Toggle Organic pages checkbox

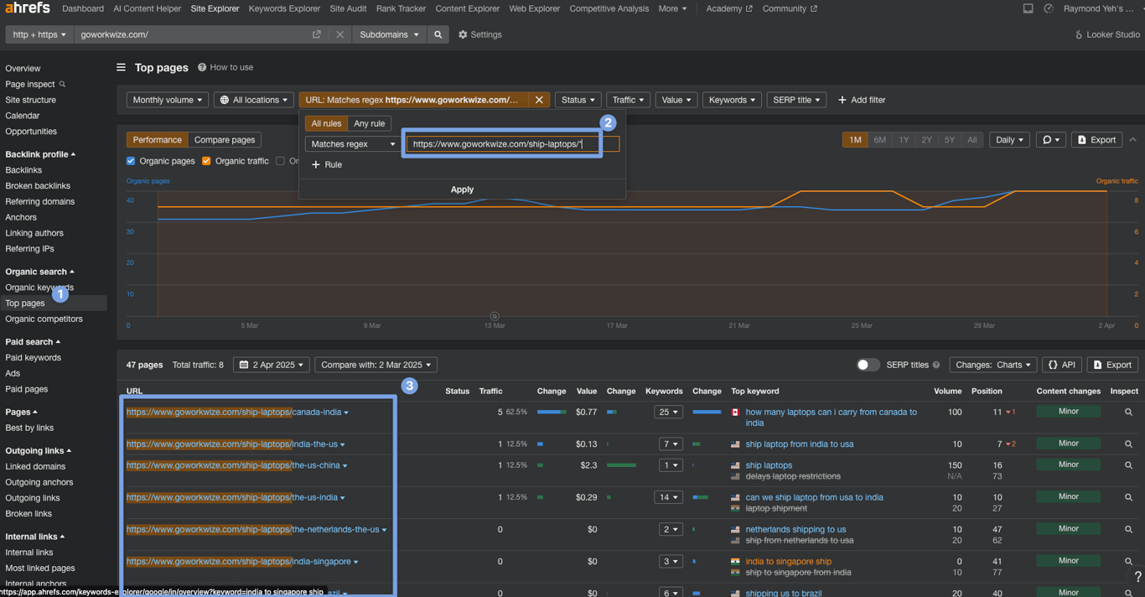point(131,161)
